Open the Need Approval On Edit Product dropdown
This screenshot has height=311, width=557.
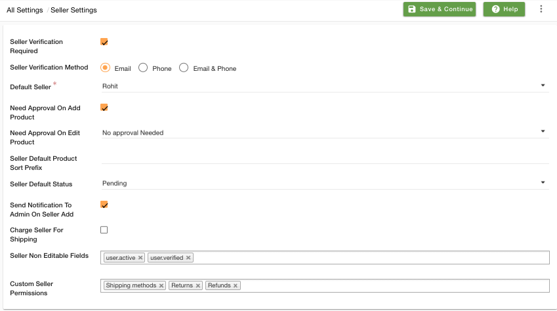tap(325, 133)
